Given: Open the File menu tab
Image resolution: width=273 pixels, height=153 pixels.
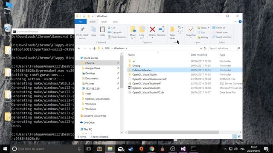Looking at the screenshot, I should (81, 22).
